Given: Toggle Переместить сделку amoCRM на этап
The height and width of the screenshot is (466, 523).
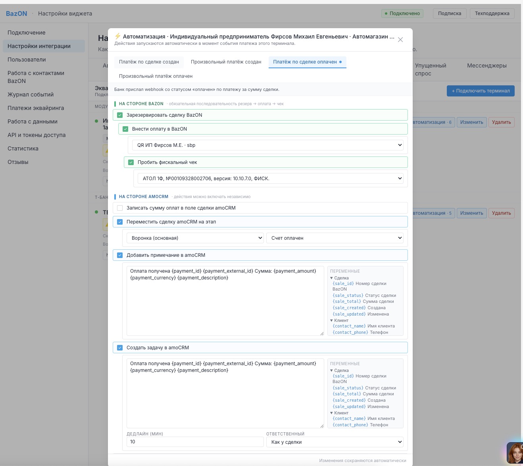Looking at the screenshot, I should (x=120, y=222).
